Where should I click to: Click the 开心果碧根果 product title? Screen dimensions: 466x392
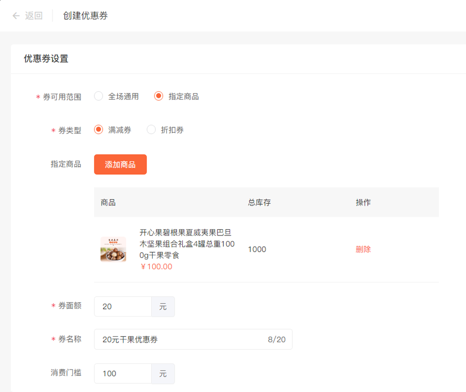pyautogui.click(x=187, y=244)
